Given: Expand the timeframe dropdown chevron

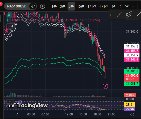Looking at the screenshot, I should pos(133,6).
